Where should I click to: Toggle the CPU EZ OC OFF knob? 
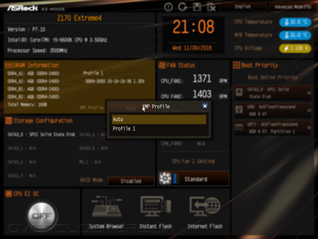coord(42,216)
